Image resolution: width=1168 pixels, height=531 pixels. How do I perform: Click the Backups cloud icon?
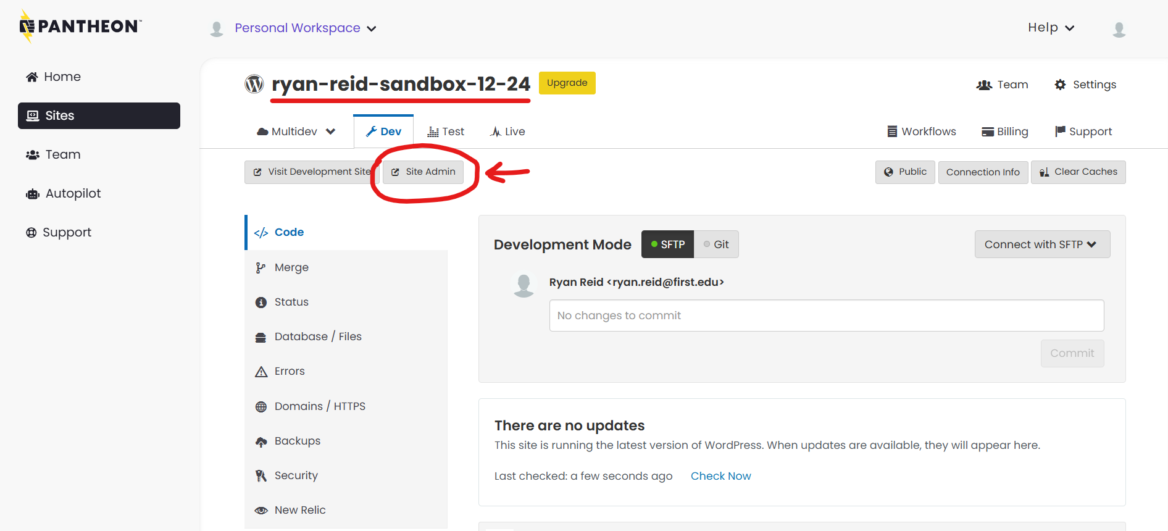click(261, 441)
